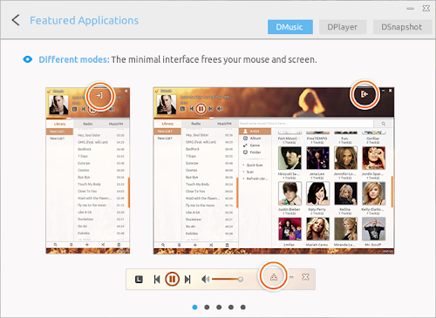The image size is (436, 318).
Task: Select the DMusic tab
Action: [290, 27]
